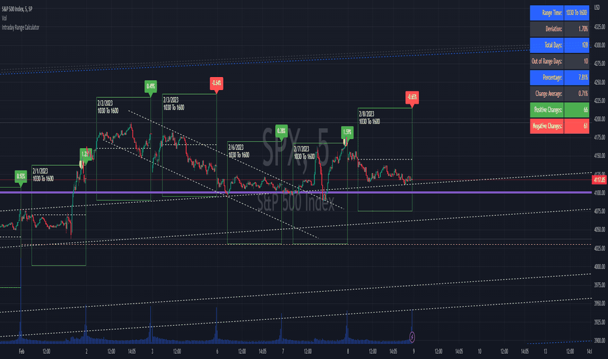This screenshot has height=359, width=608.
Task: Click the green 0.49% change label
Action: point(151,86)
